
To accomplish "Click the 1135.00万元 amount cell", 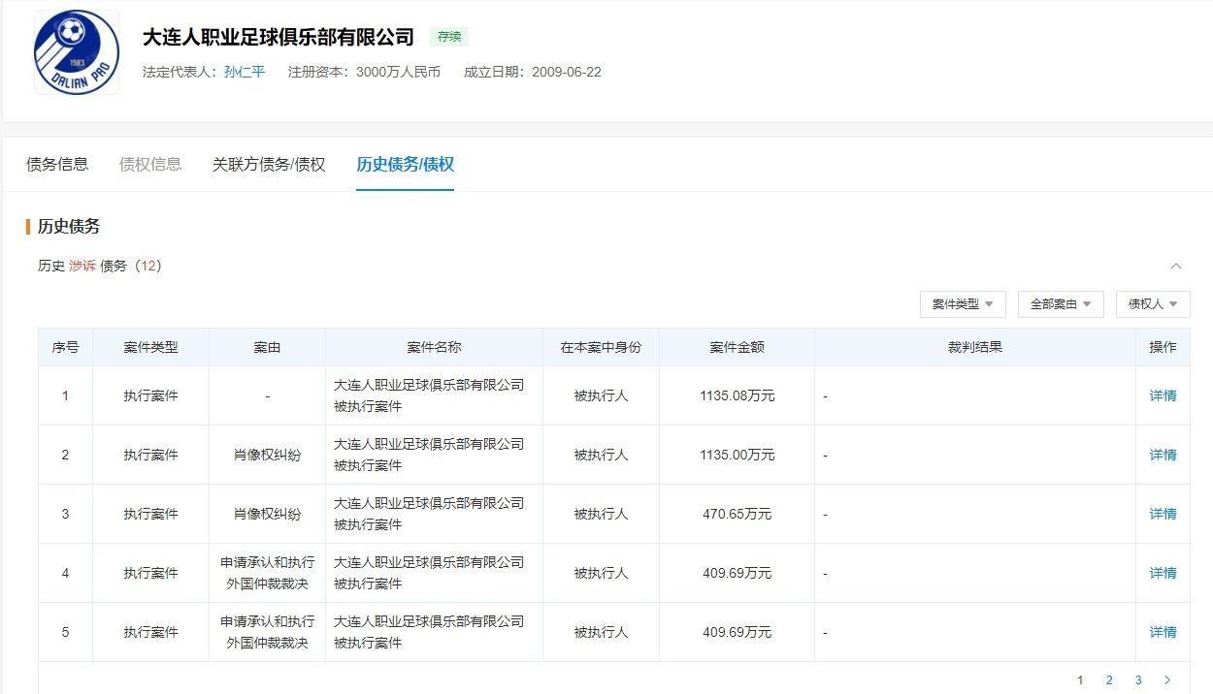I will click(x=737, y=455).
